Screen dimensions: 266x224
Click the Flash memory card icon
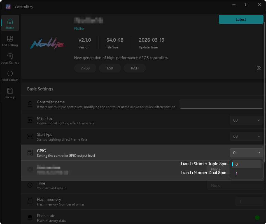[30, 201]
